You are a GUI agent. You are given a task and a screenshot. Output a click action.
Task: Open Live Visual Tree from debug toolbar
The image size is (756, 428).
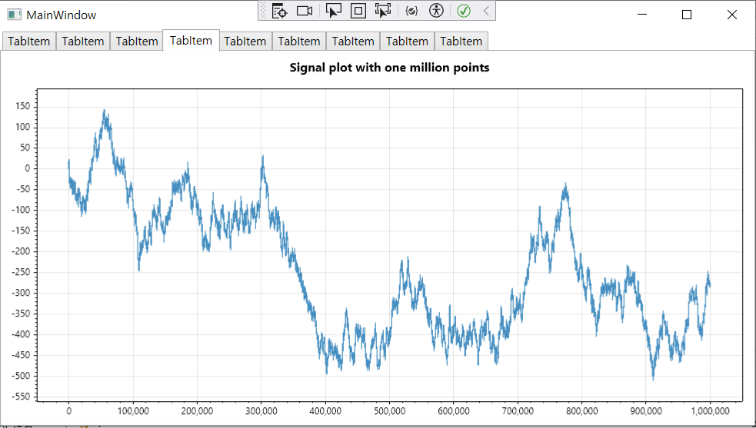click(280, 11)
